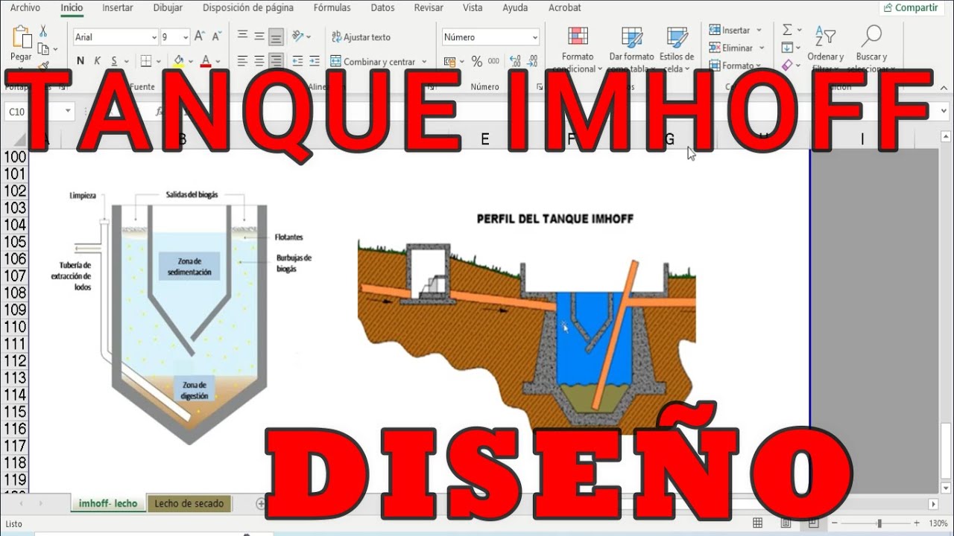Toggle bottom vertical alignment

[x=277, y=36]
